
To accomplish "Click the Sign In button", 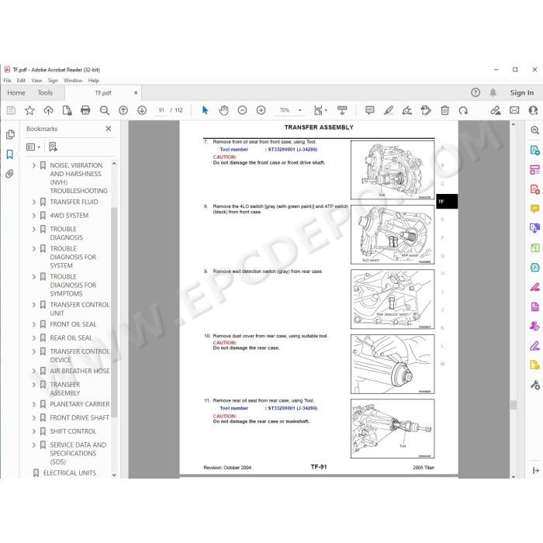I will point(521,92).
